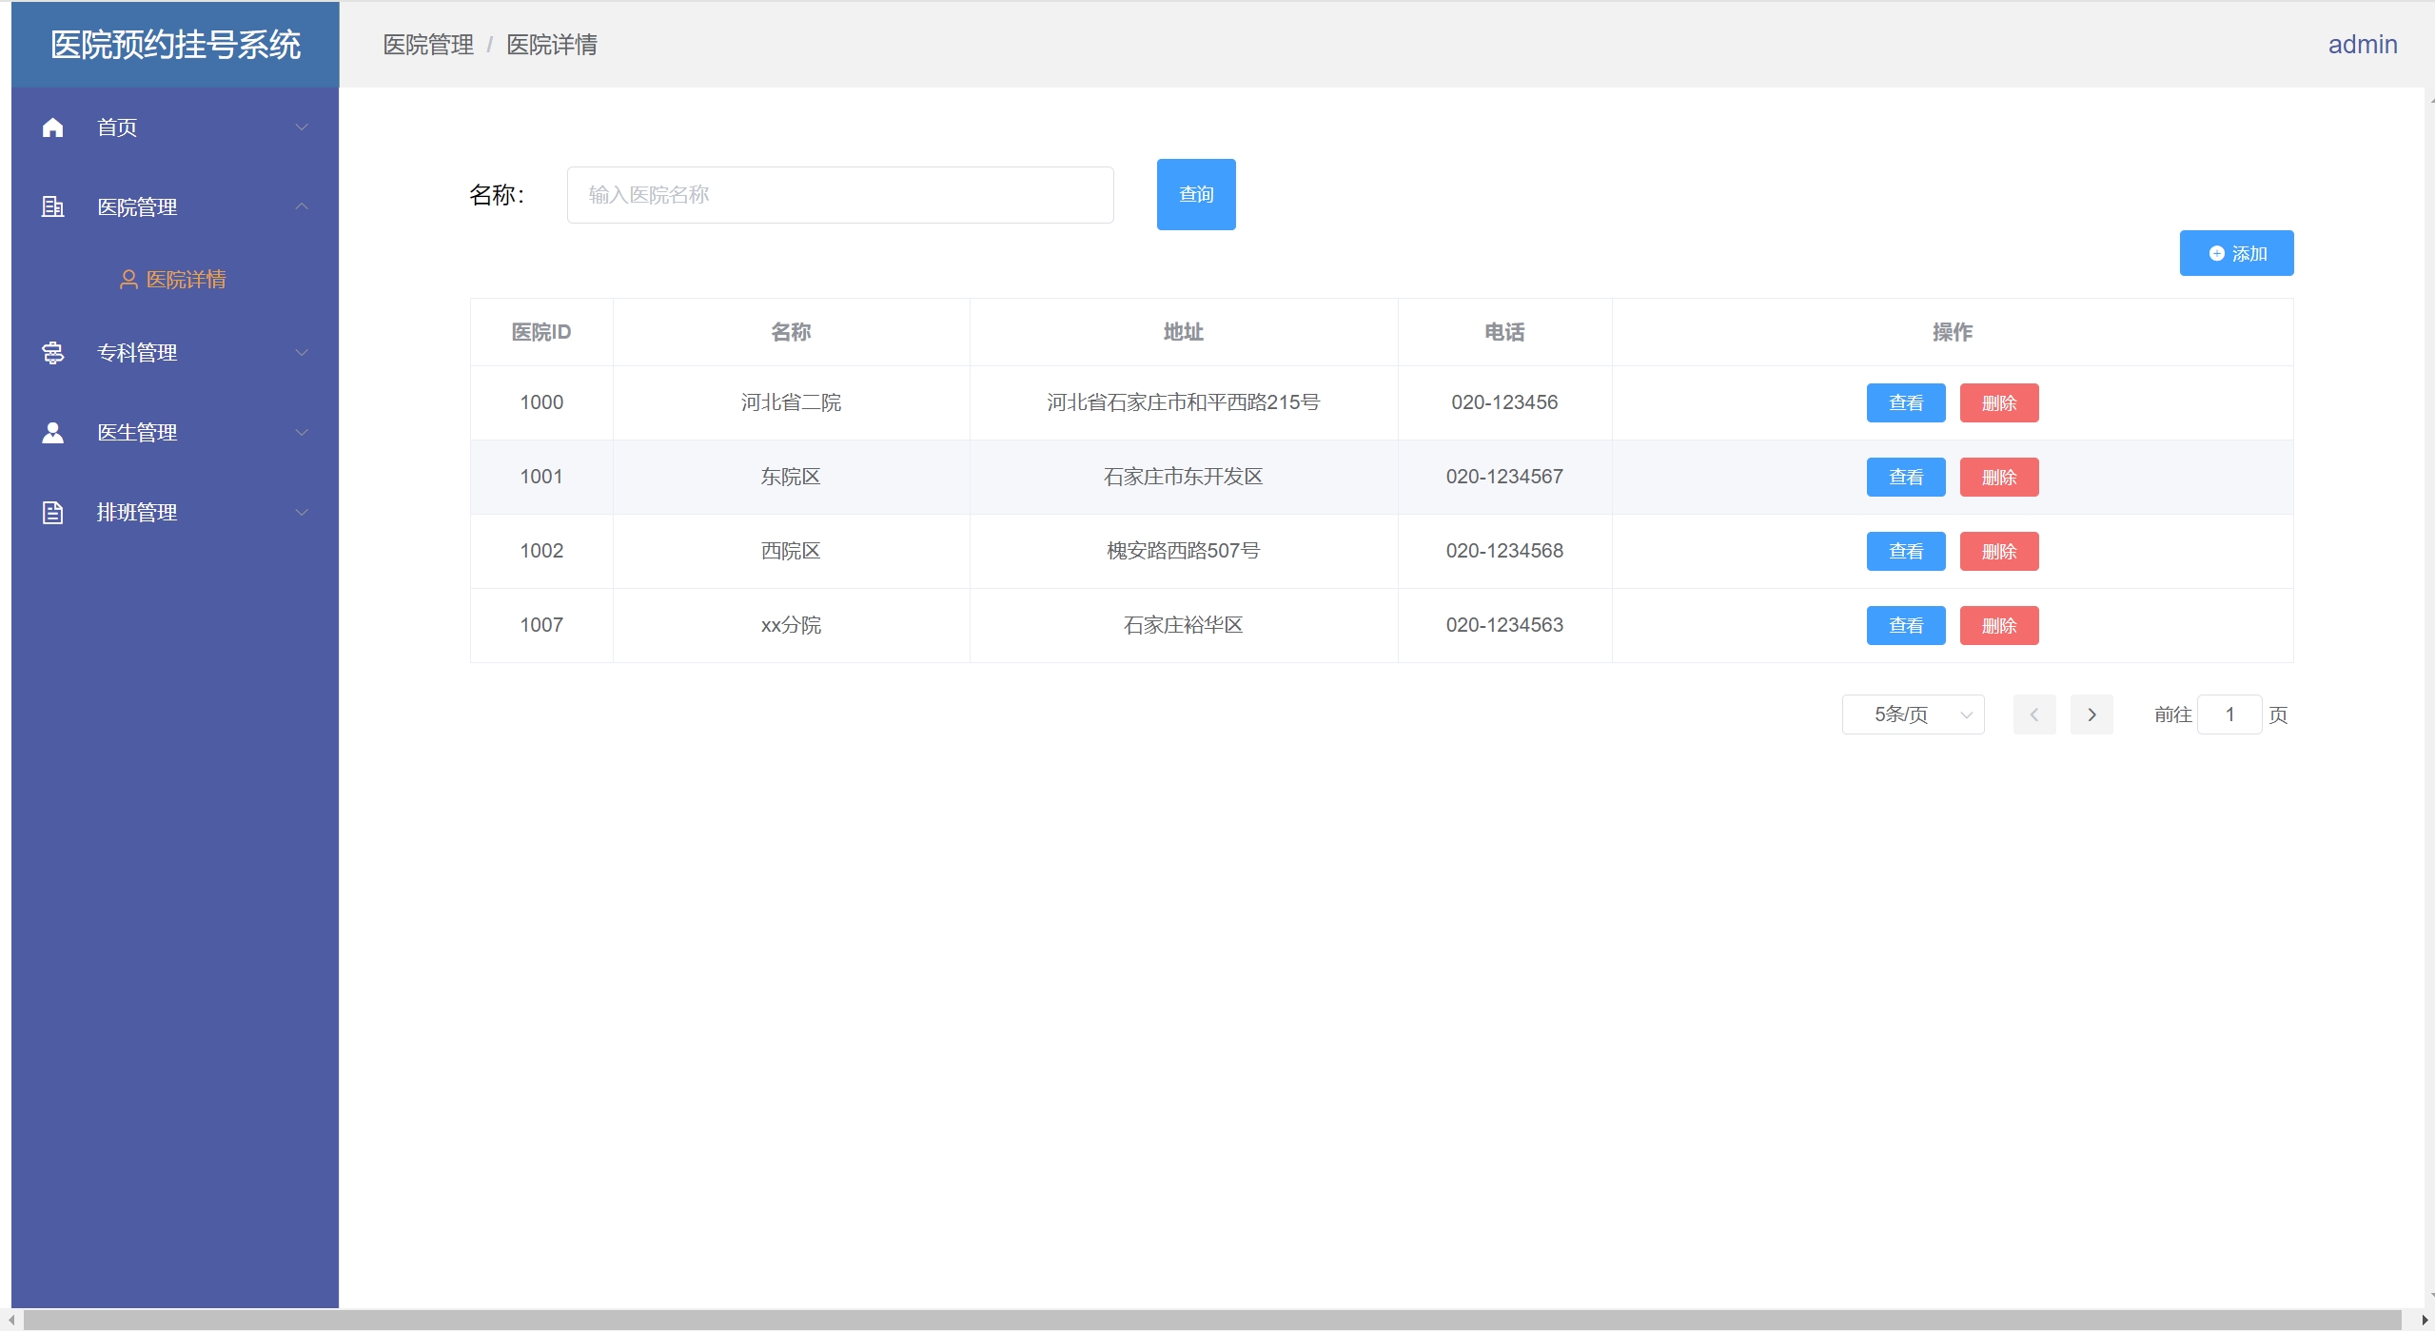Click the document icon beside 排班管理
This screenshot has height=1331, width=2435.
pyautogui.click(x=53, y=513)
